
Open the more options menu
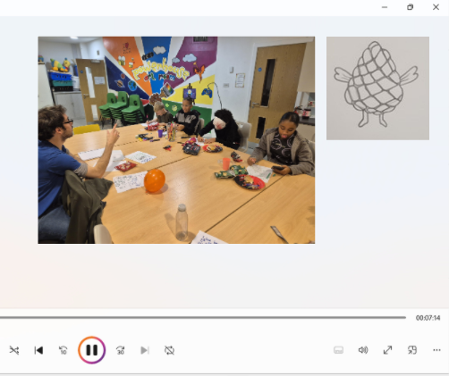436,350
